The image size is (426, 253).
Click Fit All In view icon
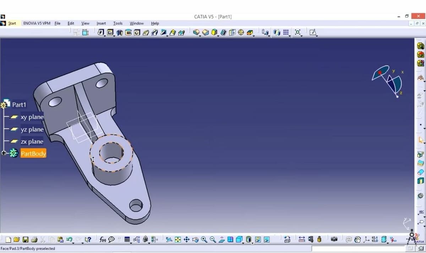177,240
